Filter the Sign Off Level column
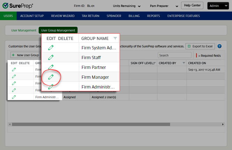The width and height of the screenshot is (232, 150). pos(154,63)
